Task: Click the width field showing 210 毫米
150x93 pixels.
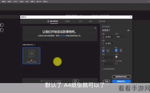Action: coord(109,37)
